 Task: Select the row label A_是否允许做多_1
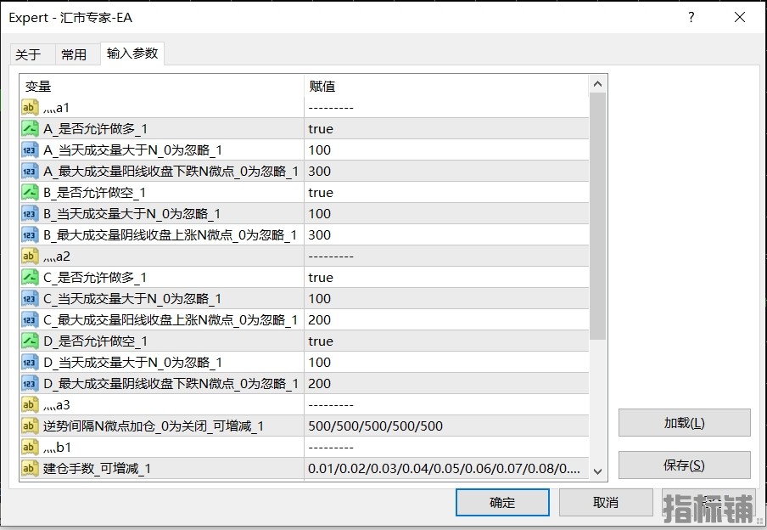point(95,129)
